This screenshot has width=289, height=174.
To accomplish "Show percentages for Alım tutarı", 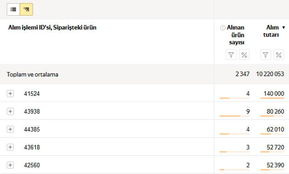I will coord(279,55).
